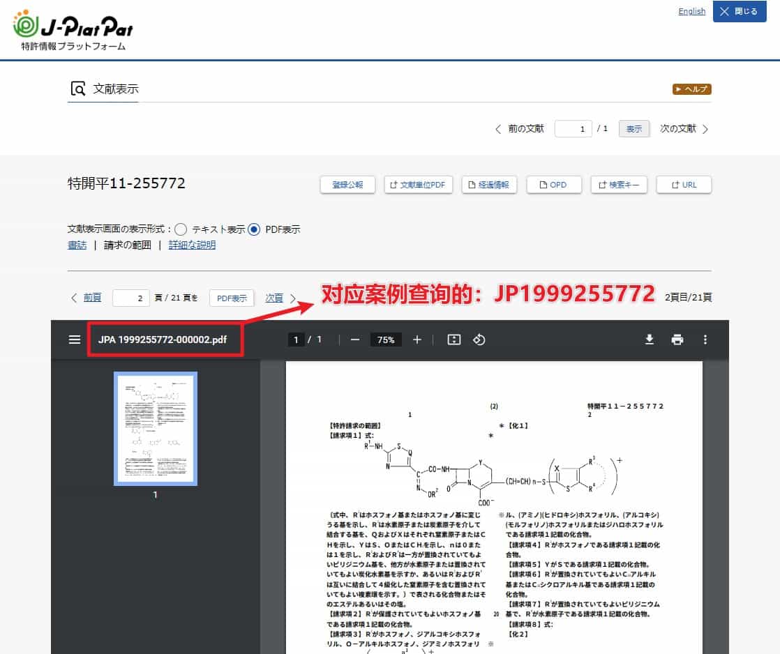
Task: Click the 2頁目/21頁 page indicator text
Action: [688, 297]
